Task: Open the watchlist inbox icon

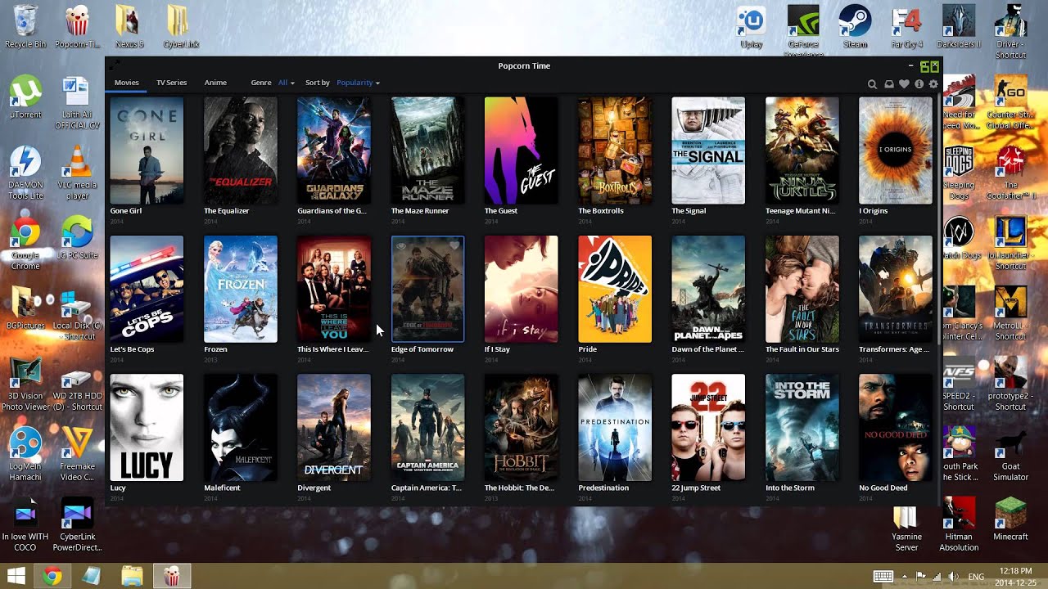Action: pyautogui.click(x=889, y=83)
